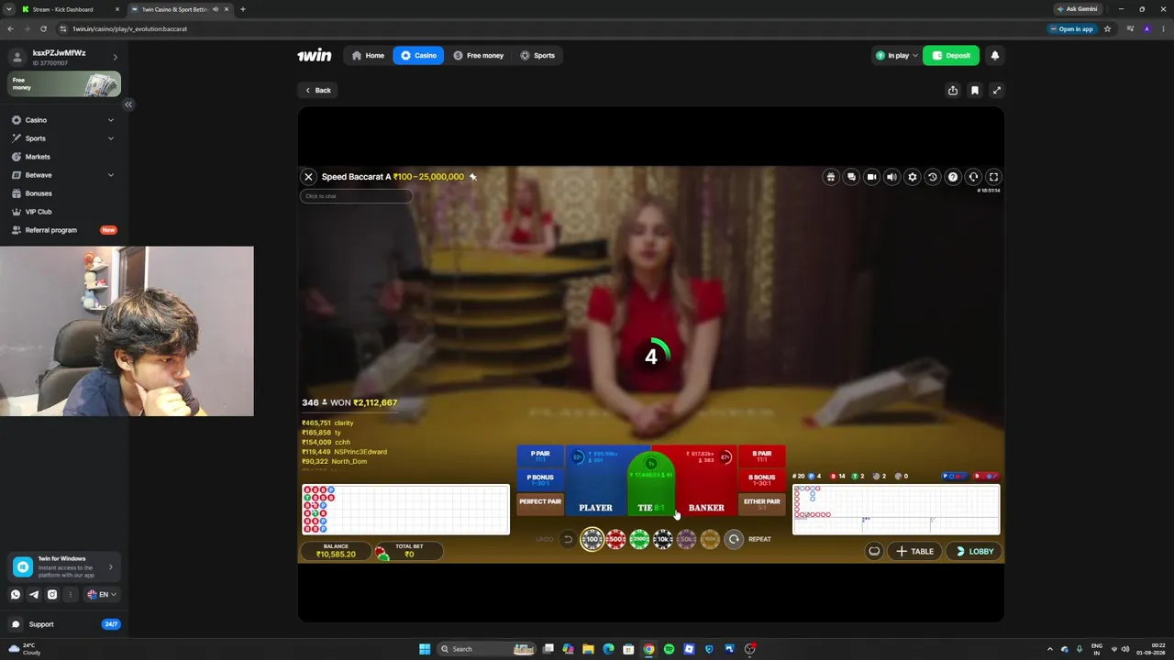
Task: Open notifications bell icon
Action: point(994,55)
